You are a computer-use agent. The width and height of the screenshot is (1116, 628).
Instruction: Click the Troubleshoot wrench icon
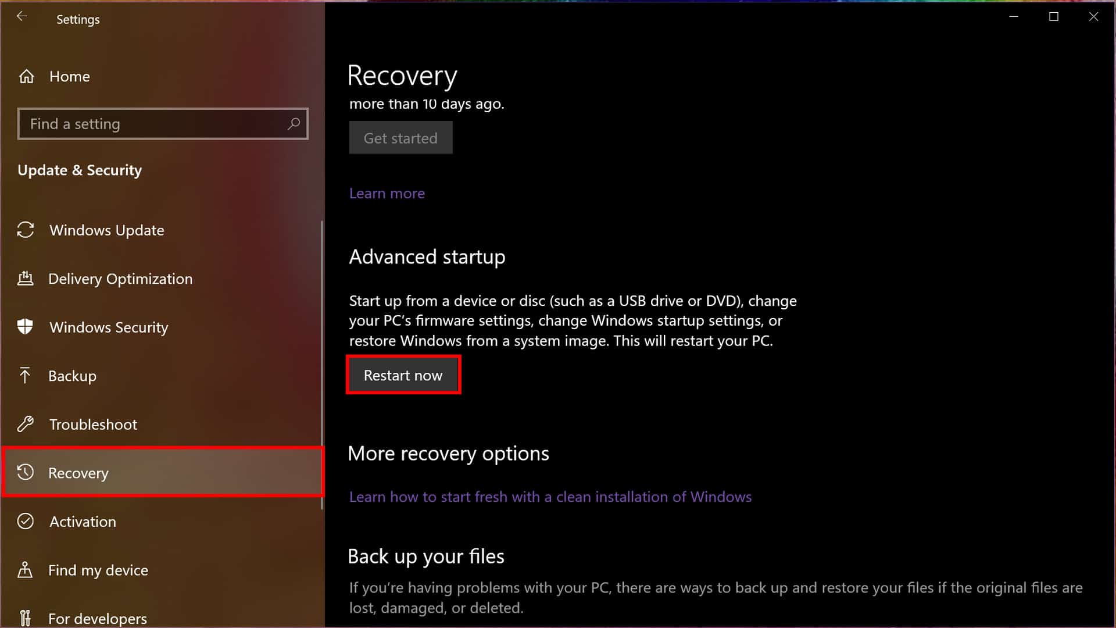click(26, 424)
